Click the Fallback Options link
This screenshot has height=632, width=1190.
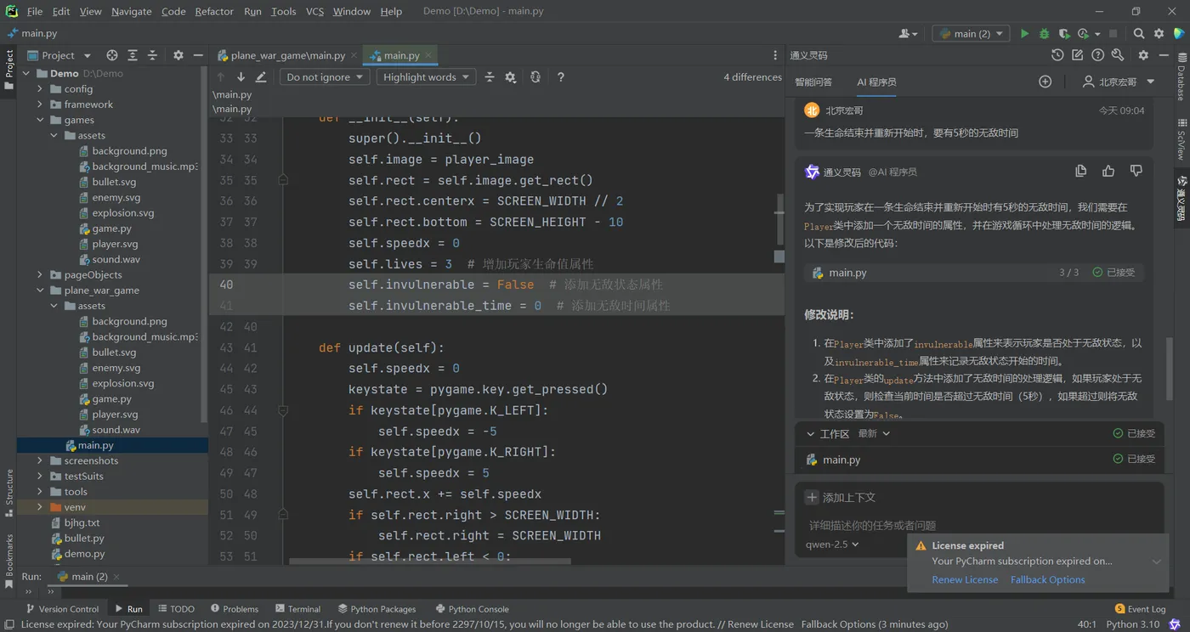pos(1047,579)
